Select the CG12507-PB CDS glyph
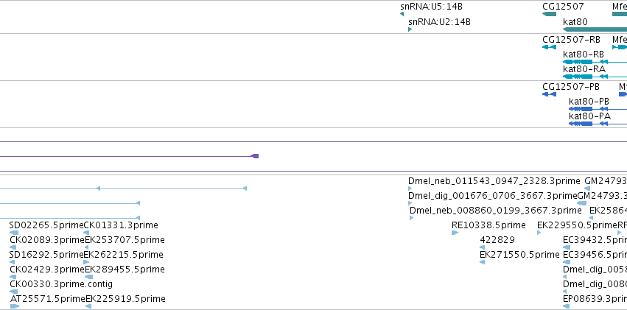This screenshot has width=627, height=310. click(x=549, y=94)
